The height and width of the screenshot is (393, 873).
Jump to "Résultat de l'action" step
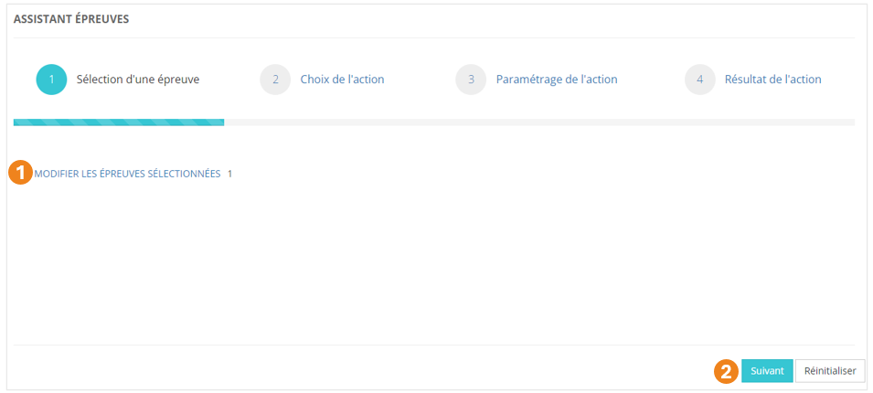tap(772, 80)
